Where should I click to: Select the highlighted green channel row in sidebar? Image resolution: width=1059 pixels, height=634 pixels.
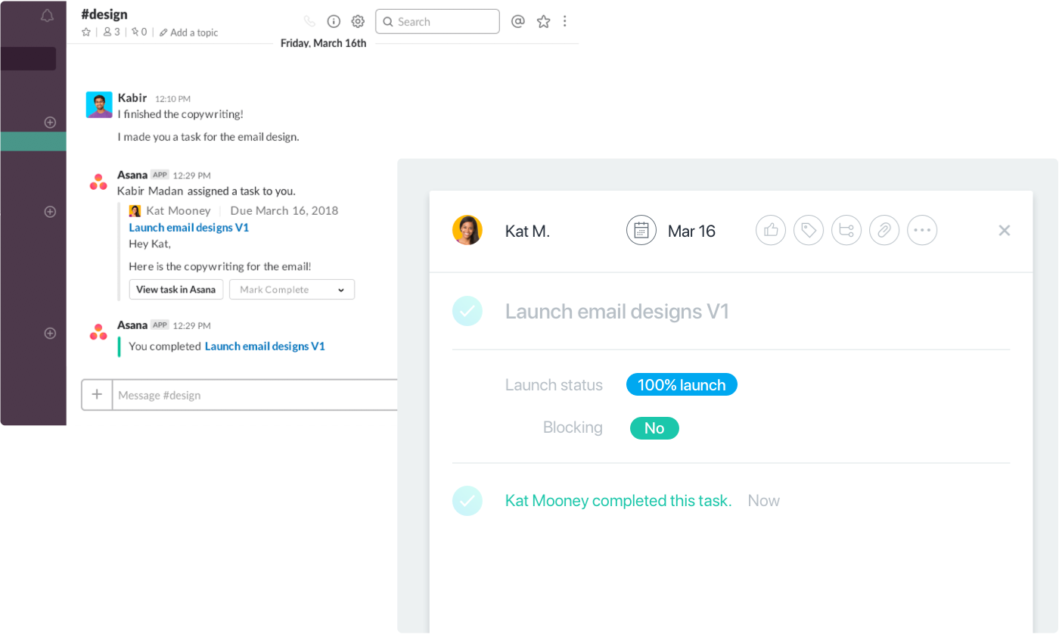(33, 141)
